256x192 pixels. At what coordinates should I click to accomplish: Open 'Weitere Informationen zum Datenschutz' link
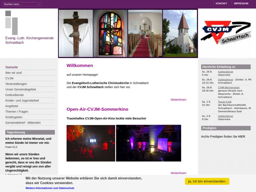pyautogui.click(x=50, y=188)
